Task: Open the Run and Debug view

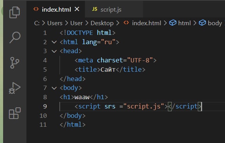Action: [x=15, y=88]
